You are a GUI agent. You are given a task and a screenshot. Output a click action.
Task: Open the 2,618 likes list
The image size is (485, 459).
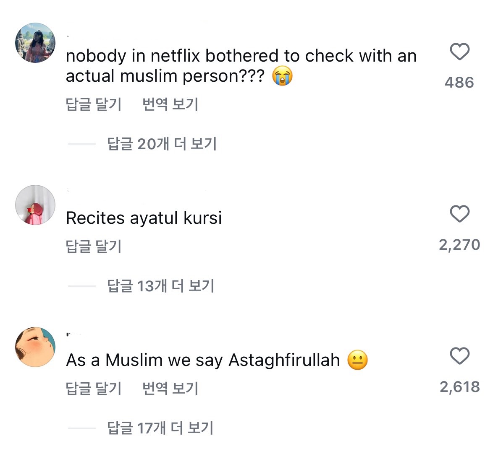tap(459, 386)
